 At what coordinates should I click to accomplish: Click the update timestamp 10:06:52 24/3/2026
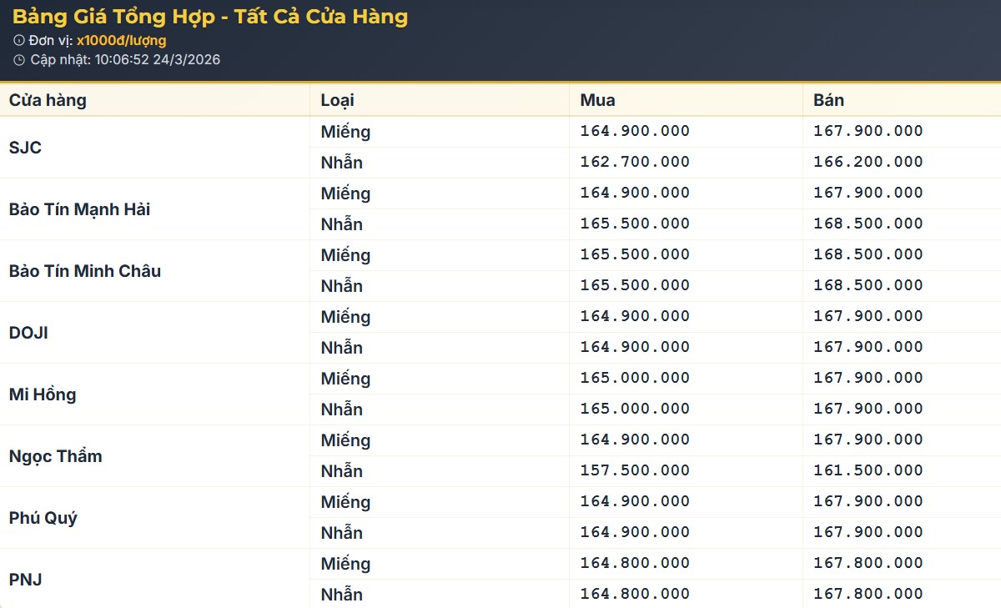157,60
